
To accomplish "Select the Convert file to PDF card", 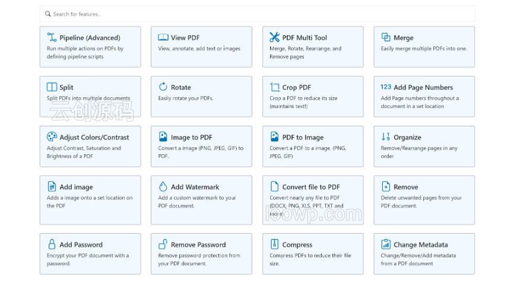I will 313,200.
